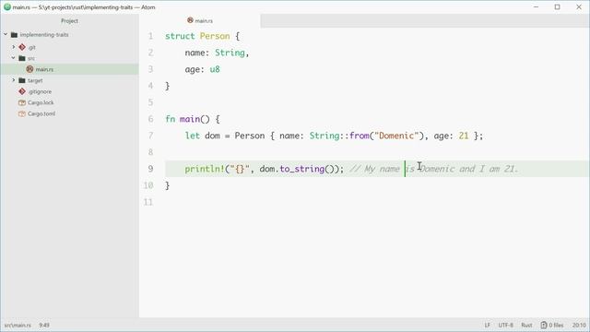Viewport: 590px width, 332px height.
Task: Change LF line ending in status bar
Action: [x=488, y=325]
